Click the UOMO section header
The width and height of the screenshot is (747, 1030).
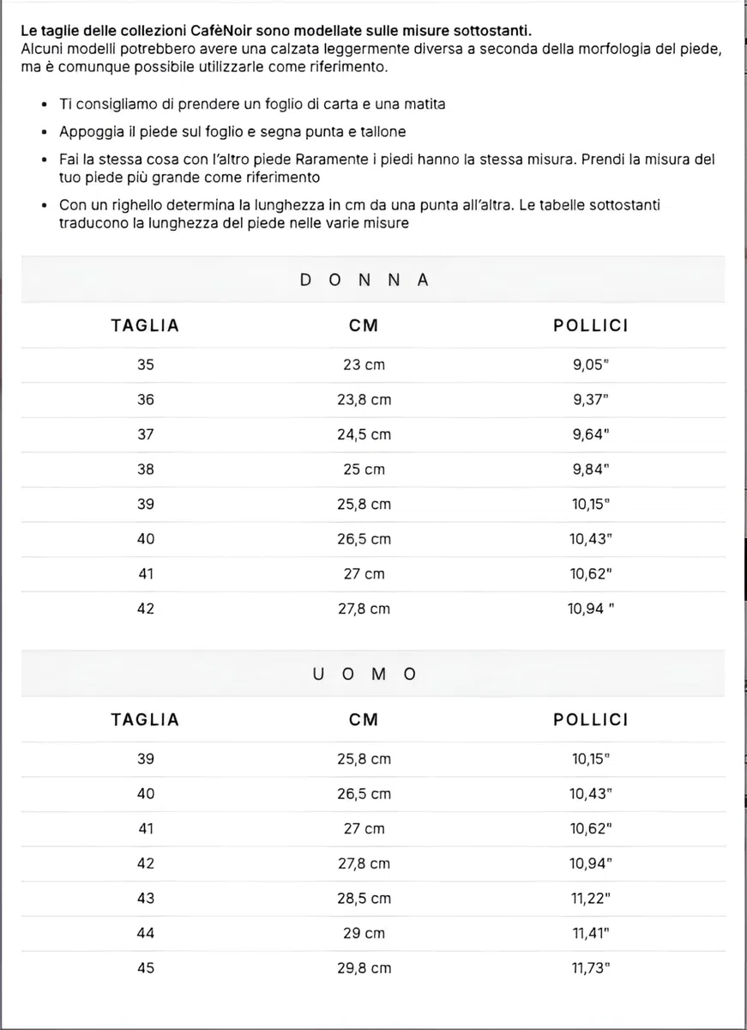tap(364, 674)
